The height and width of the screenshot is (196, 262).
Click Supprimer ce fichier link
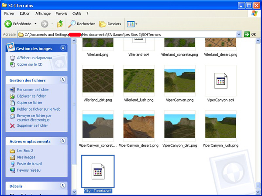point(32,125)
